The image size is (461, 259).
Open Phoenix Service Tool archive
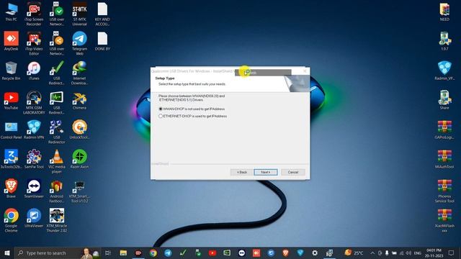444,191
